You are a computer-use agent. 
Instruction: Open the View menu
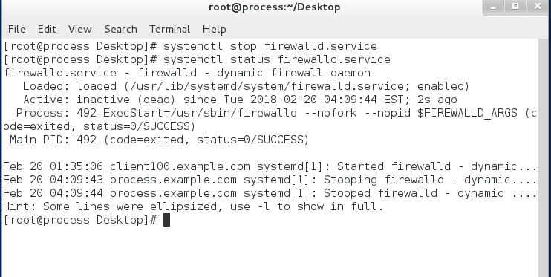(79, 29)
